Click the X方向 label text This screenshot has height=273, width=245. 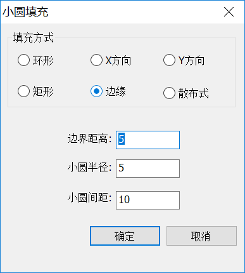coord(118,61)
